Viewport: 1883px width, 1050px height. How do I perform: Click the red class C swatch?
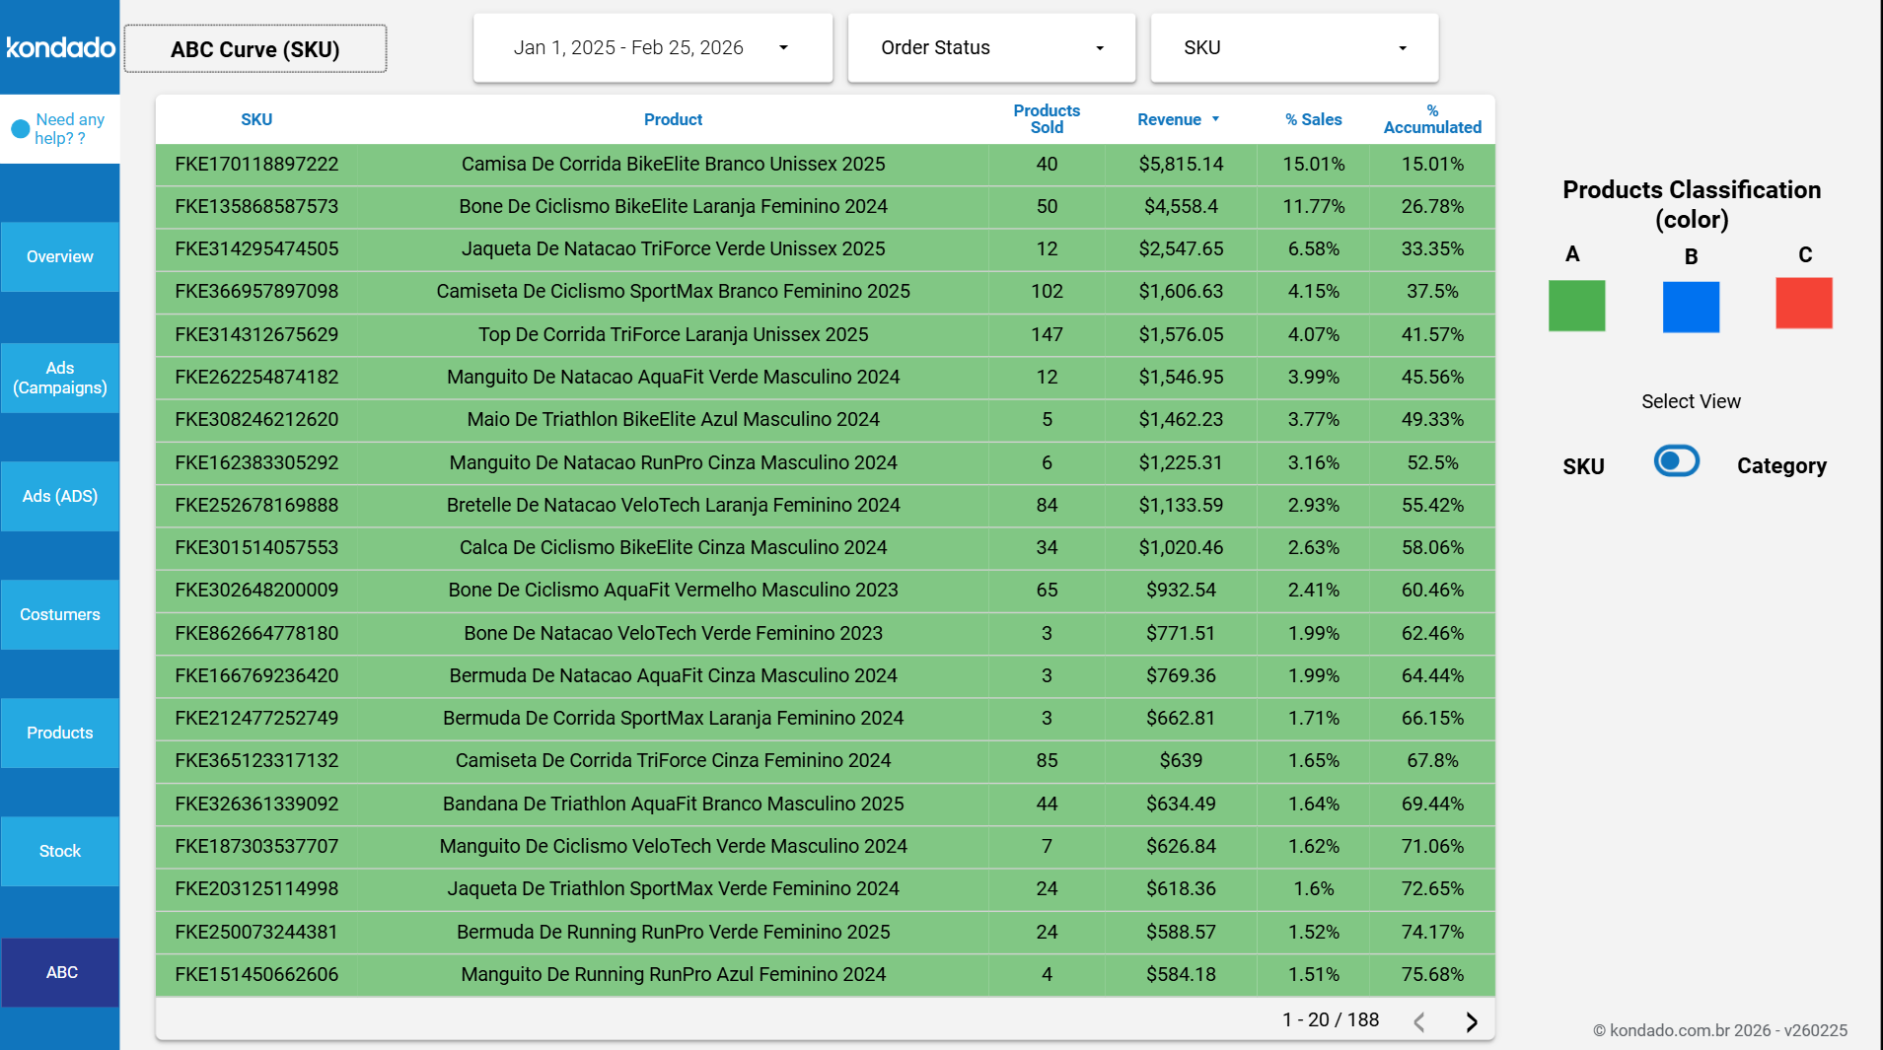click(x=1803, y=304)
